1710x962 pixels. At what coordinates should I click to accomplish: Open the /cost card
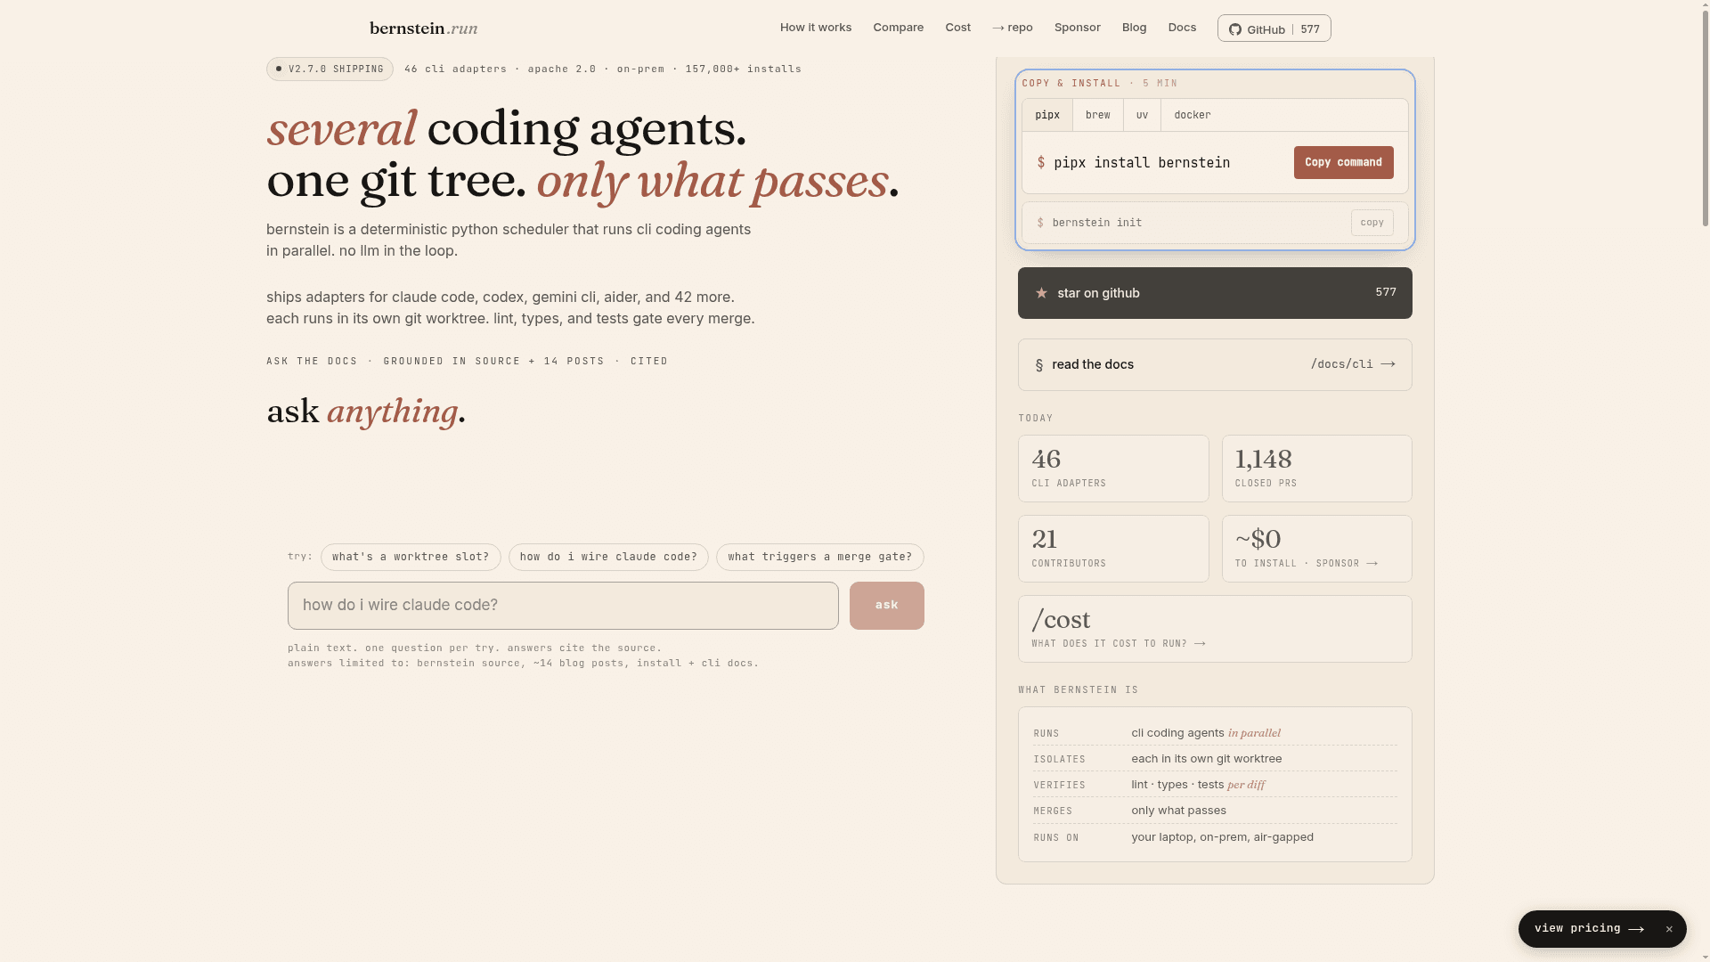[1215, 629]
